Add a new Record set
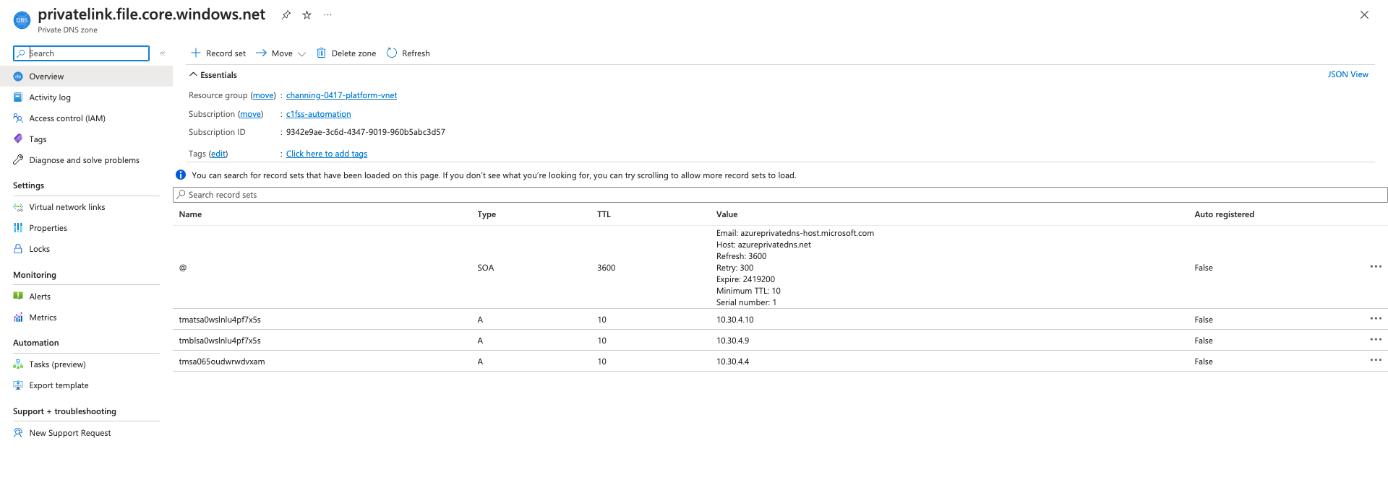The height and width of the screenshot is (495, 1388). [x=218, y=53]
